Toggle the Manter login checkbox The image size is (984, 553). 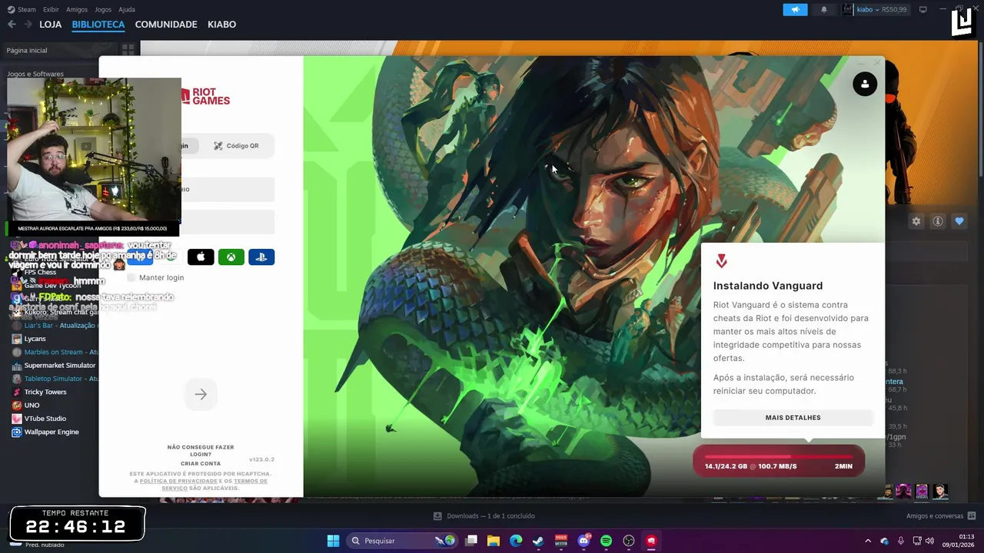tap(131, 277)
